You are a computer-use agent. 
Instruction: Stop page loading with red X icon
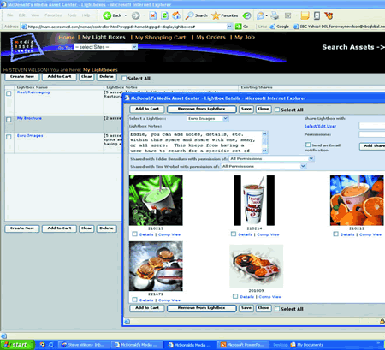(153, 15)
